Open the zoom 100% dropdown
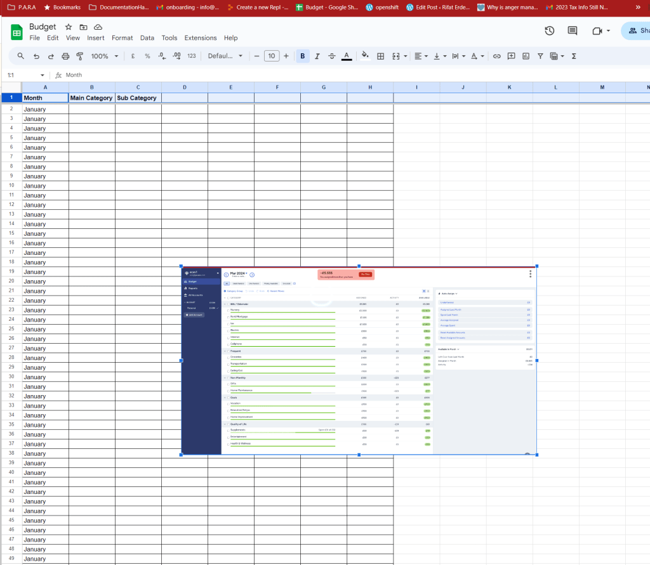 click(105, 56)
